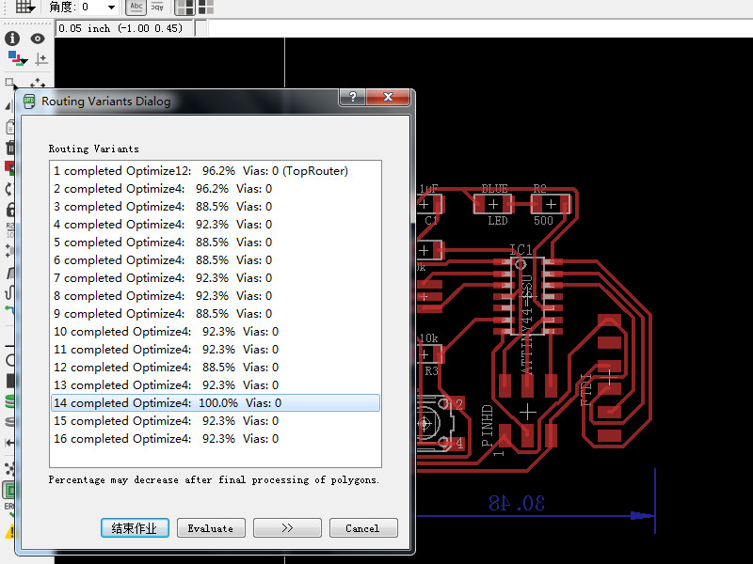Select the second text alignment grid icon
The image size is (753, 564).
[x=206, y=7]
